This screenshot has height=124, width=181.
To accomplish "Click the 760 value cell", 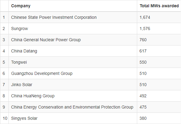I will 159,40.
